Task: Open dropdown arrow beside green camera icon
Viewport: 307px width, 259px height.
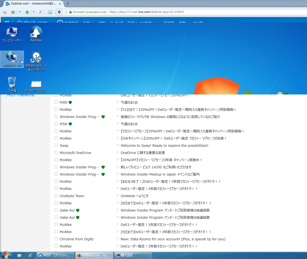Action: (x=20, y=12)
